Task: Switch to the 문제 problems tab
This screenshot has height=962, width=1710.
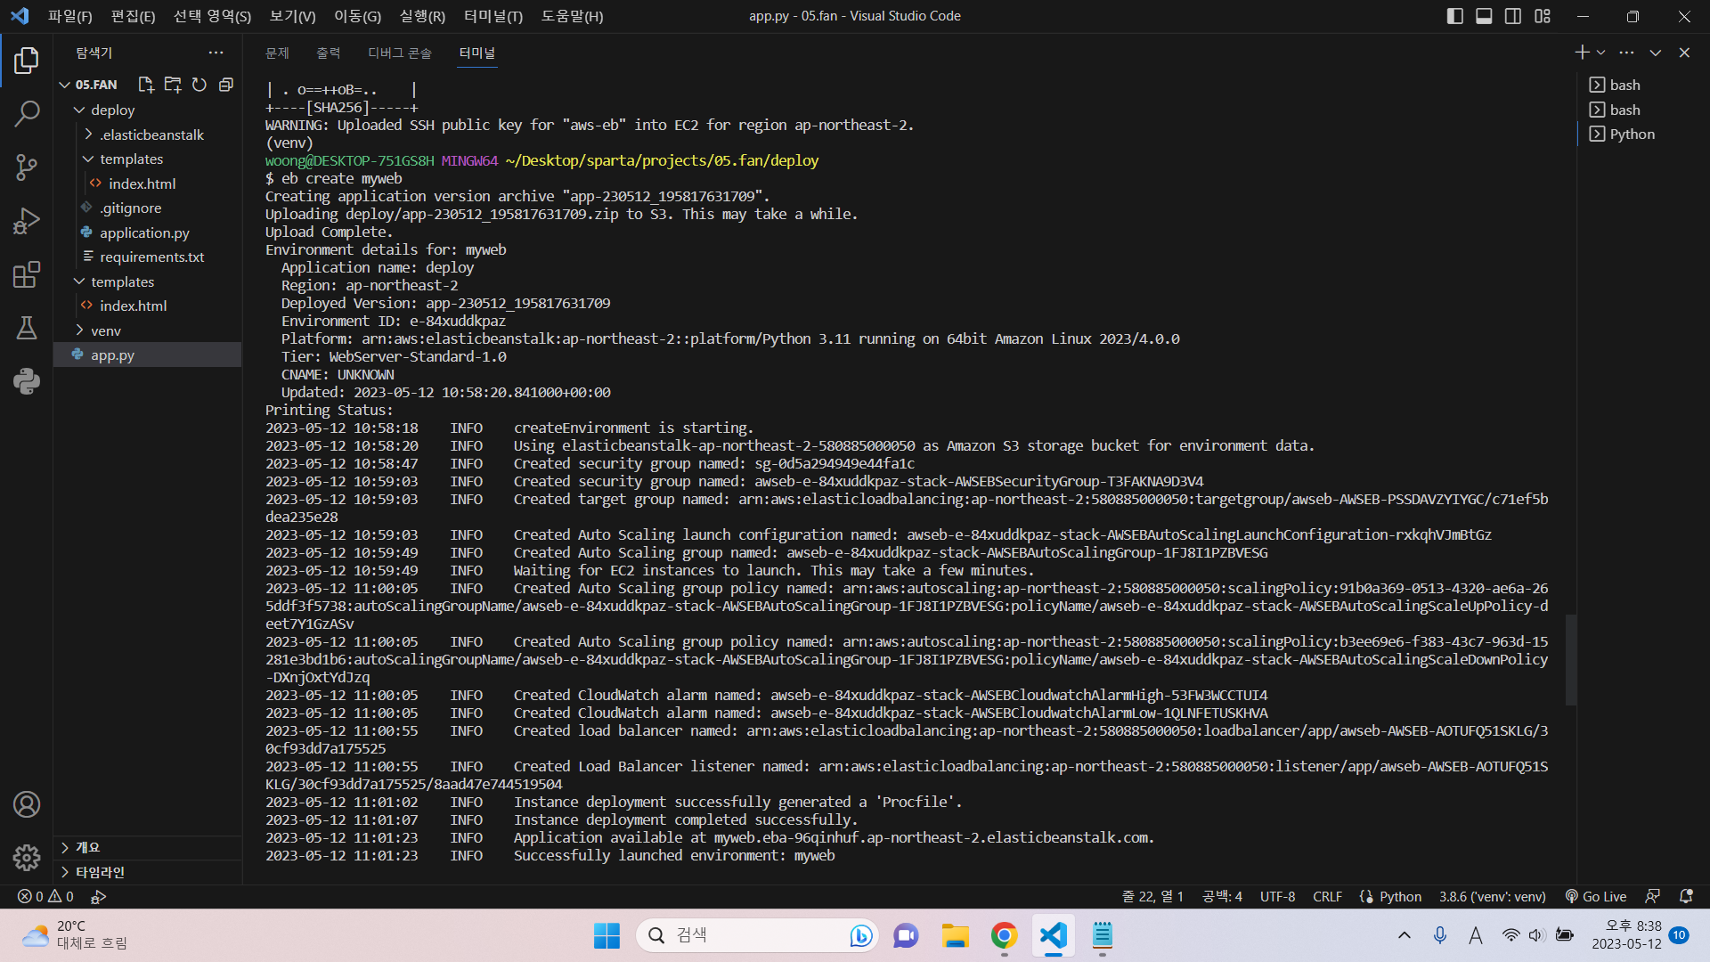Action: [277, 53]
